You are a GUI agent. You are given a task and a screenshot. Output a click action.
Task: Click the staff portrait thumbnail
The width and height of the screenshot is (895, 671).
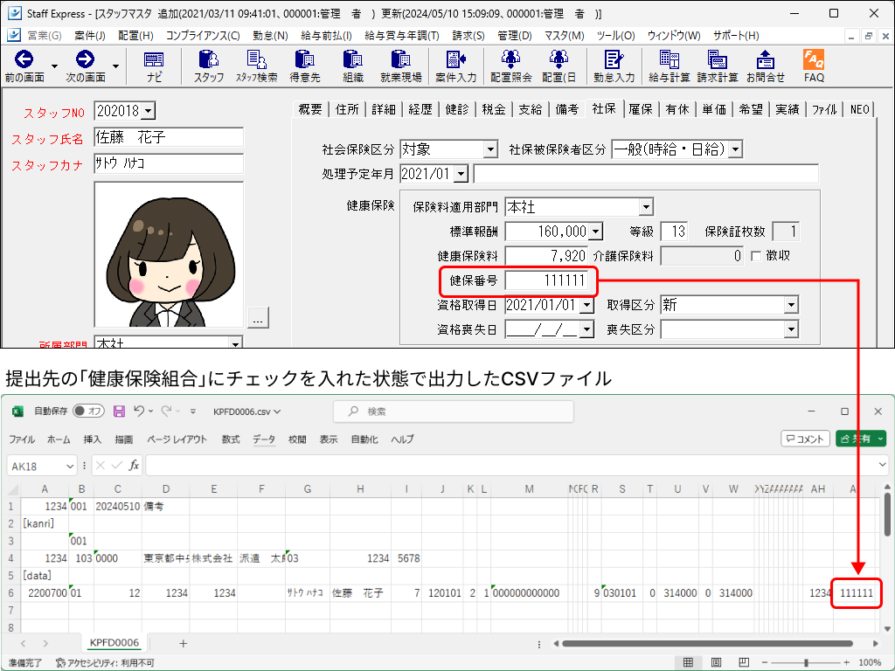(169, 254)
